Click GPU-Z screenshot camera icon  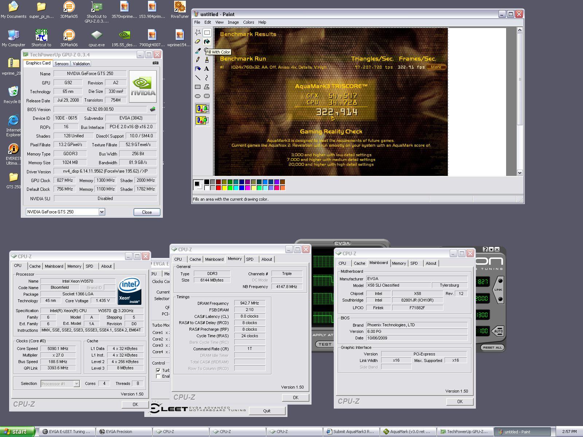click(x=156, y=63)
